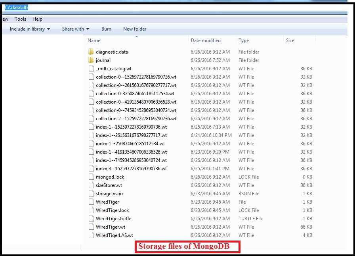Select the sizeStorer.wt file icon
The width and height of the screenshot is (355, 256).
pos(91,185)
